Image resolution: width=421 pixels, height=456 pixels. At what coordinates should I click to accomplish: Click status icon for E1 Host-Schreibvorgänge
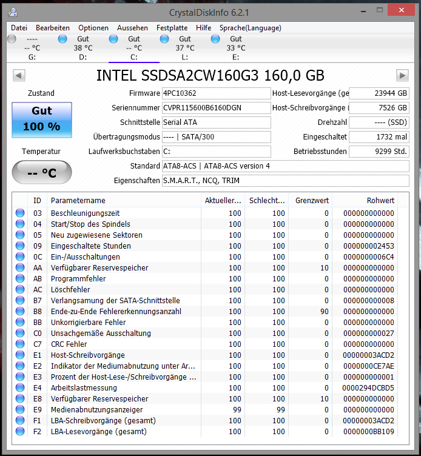[20, 355]
